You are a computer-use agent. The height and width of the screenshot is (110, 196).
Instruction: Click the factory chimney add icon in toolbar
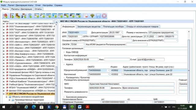(12, 16)
